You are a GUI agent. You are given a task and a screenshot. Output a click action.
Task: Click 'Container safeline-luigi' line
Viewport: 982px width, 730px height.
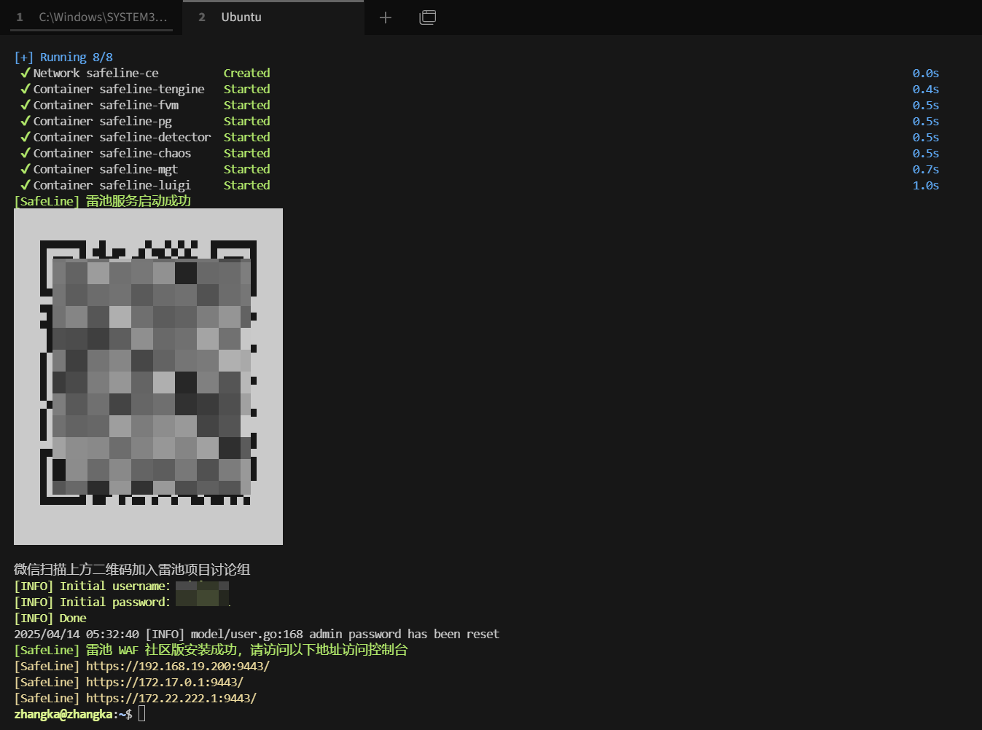pyautogui.click(x=112, y=185)
